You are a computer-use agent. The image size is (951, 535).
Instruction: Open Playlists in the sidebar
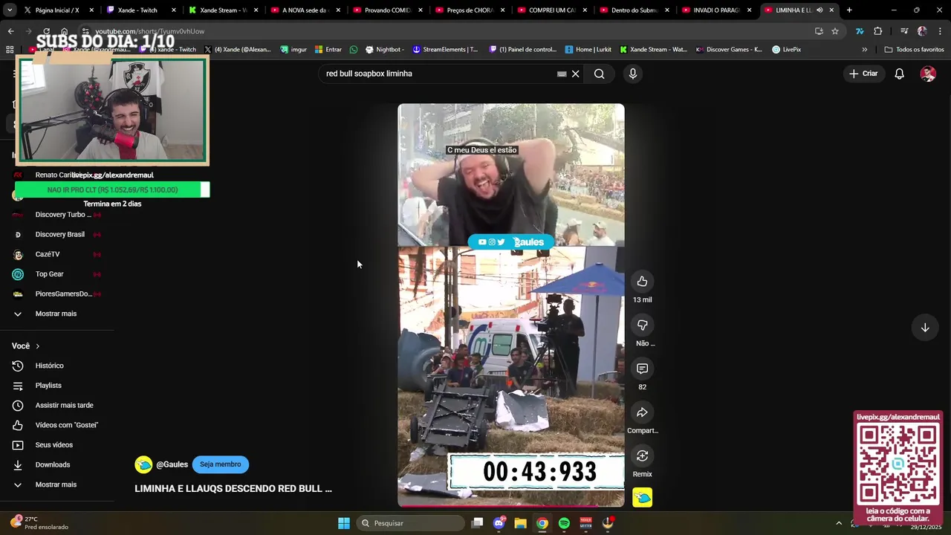coord(48,386)
